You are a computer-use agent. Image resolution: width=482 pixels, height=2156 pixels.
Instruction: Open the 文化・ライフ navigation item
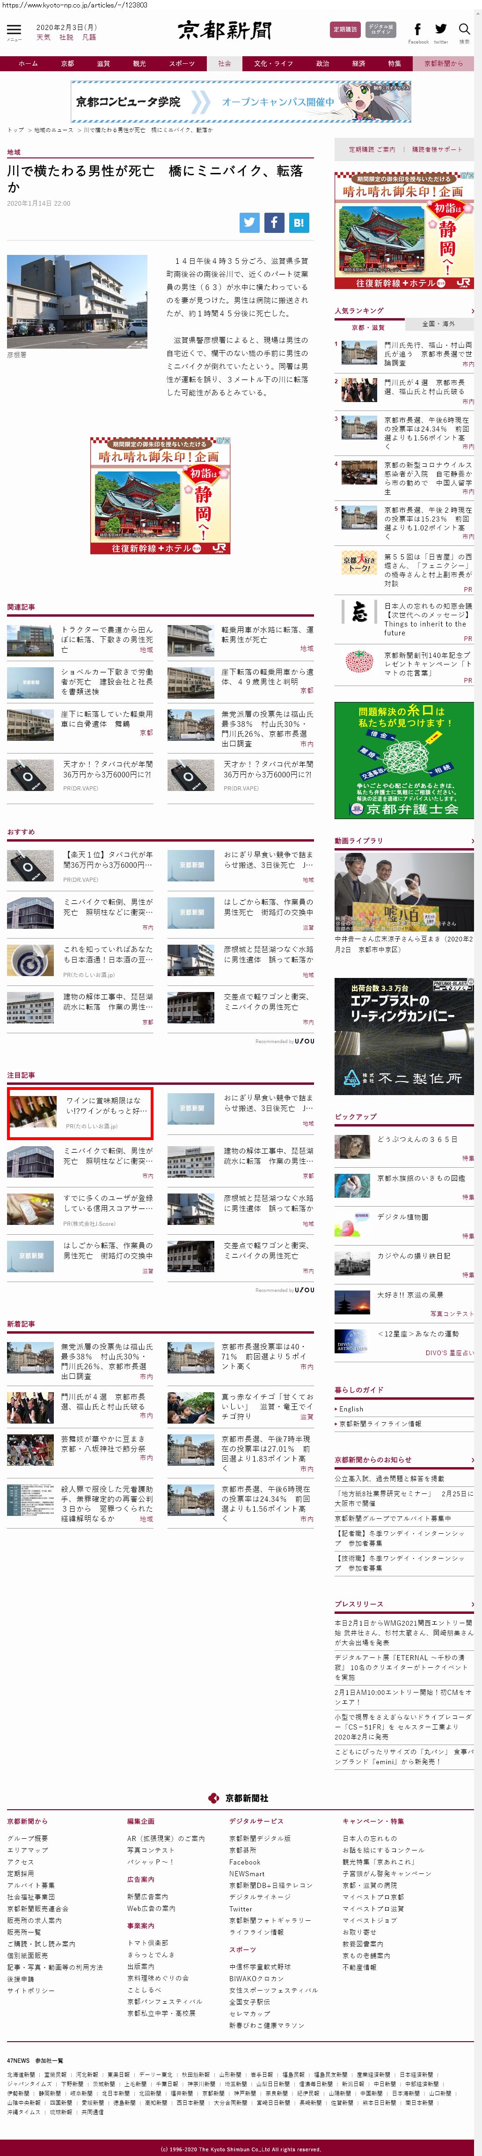[273, 64]
